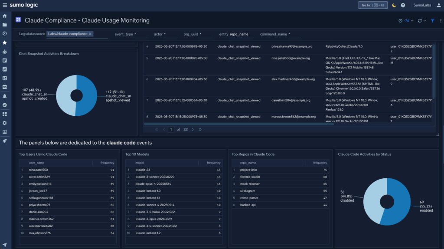
Task: Sort Top Users table by user_name column
Action: coord(36,163)
